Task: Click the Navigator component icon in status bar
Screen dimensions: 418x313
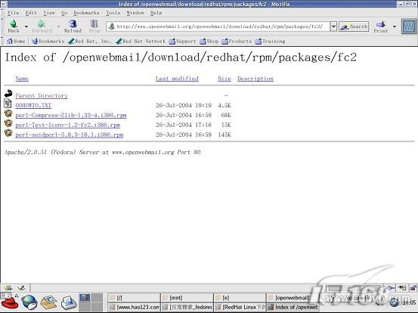Action: click(8, 287)
